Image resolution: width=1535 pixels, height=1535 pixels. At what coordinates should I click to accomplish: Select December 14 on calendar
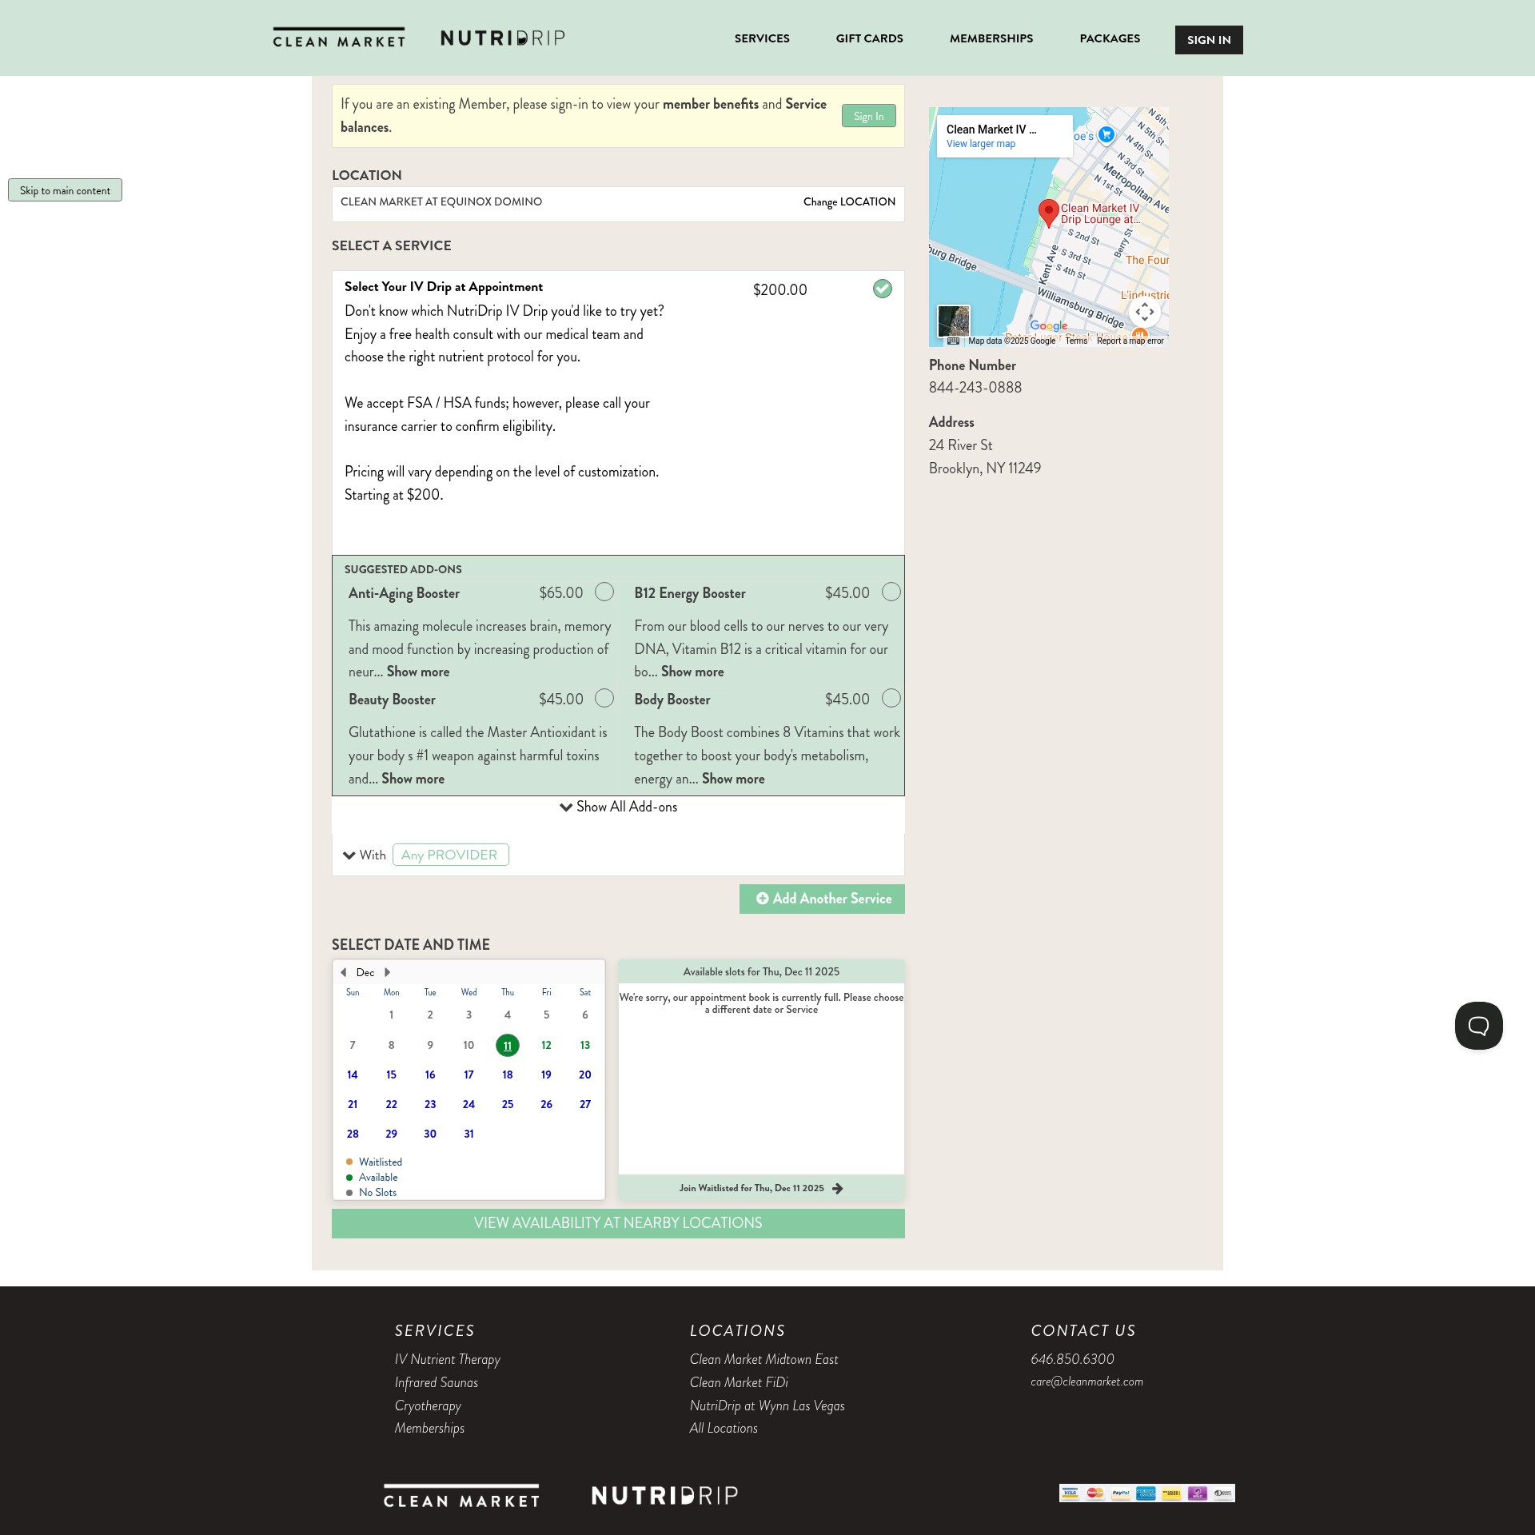(353, 1074)
